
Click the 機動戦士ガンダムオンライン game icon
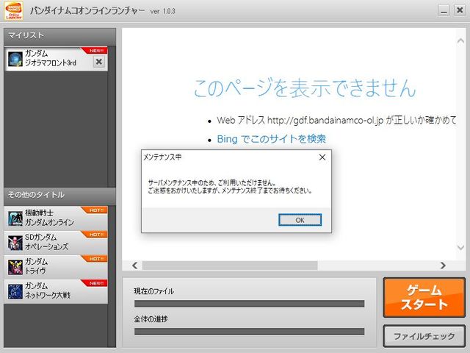click(15, 218)
